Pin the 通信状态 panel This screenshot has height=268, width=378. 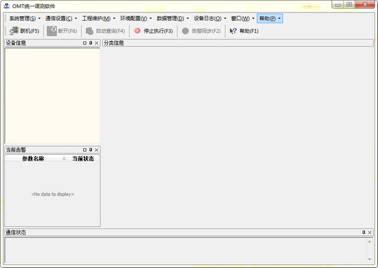(x=364, y=232)
